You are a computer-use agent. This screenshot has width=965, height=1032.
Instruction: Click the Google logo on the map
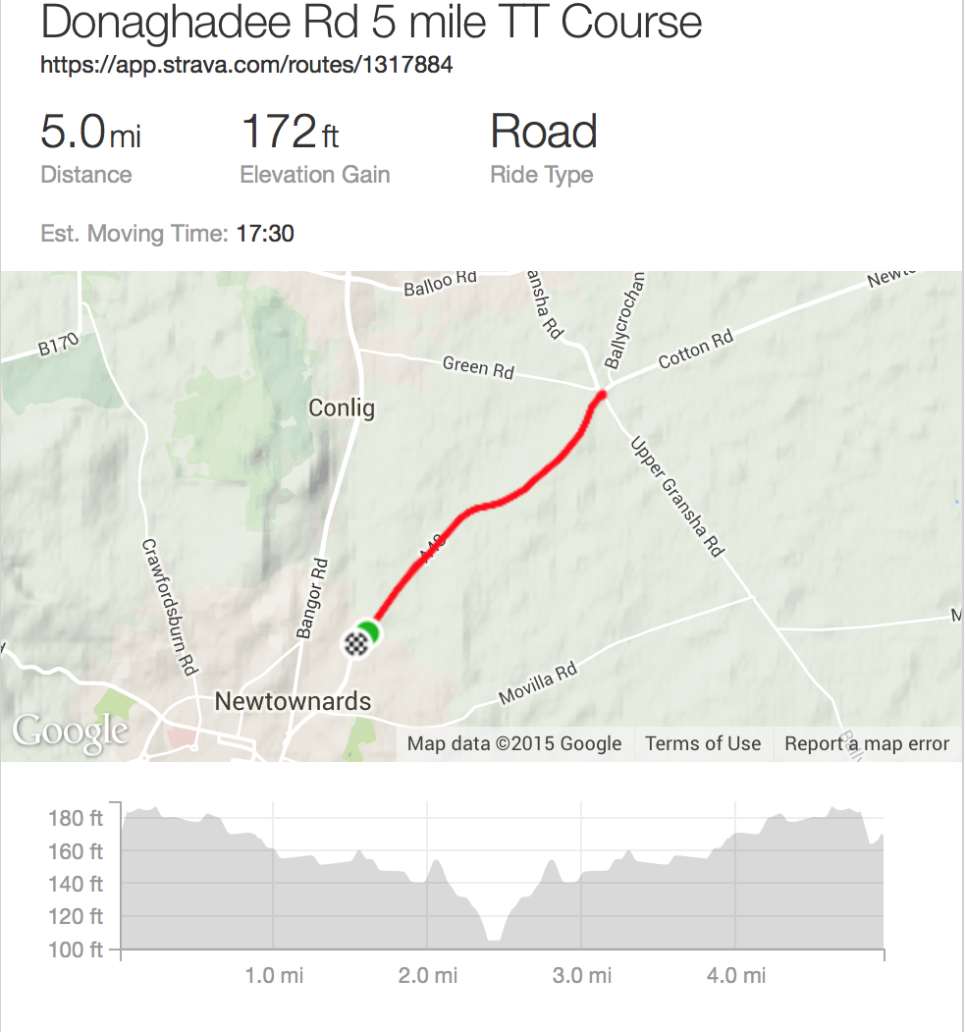pyautogui.click(x=70, y=732)
